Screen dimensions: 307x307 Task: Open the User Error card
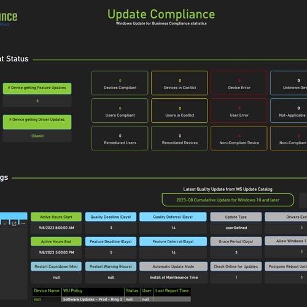(x=239, y=111)
